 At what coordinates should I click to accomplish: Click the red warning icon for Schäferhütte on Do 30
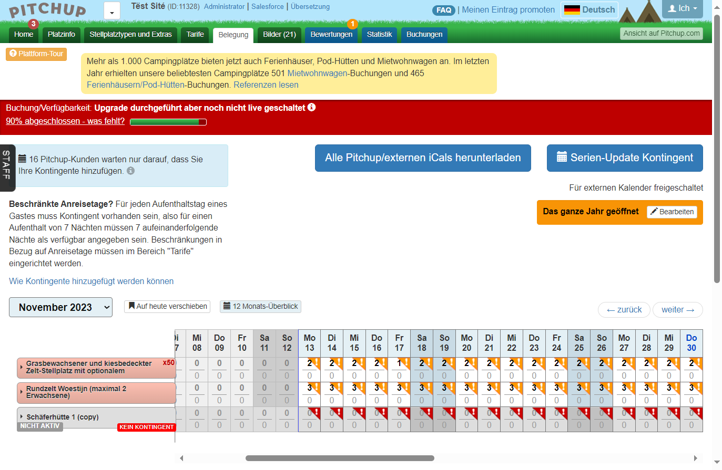[x=698, y=412]
